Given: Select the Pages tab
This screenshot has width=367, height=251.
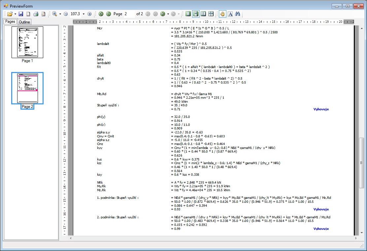Looking at the screenshot, I should 10,22.
